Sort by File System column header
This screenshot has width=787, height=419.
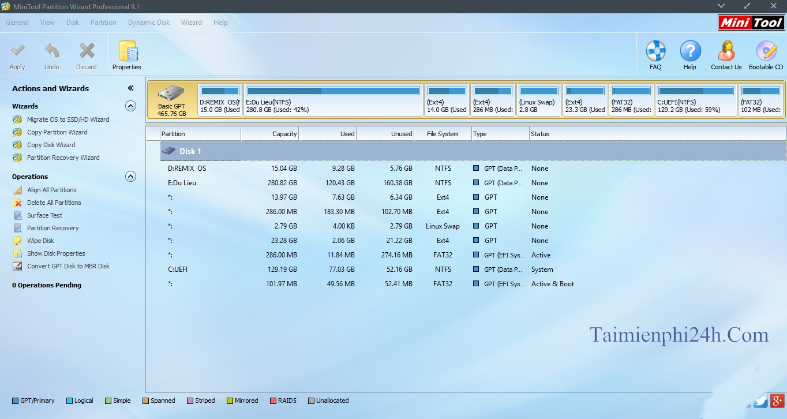[x=443, y=134]
